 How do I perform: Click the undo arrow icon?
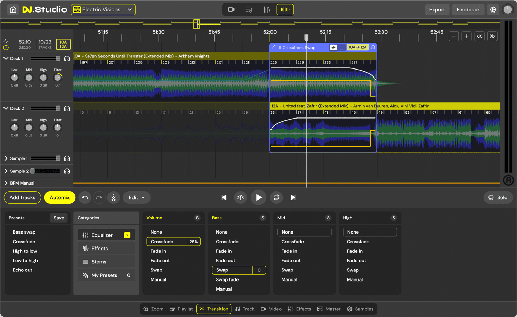tap(84, 197)
